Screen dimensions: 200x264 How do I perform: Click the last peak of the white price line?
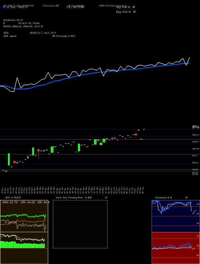(x=190, y=58)
